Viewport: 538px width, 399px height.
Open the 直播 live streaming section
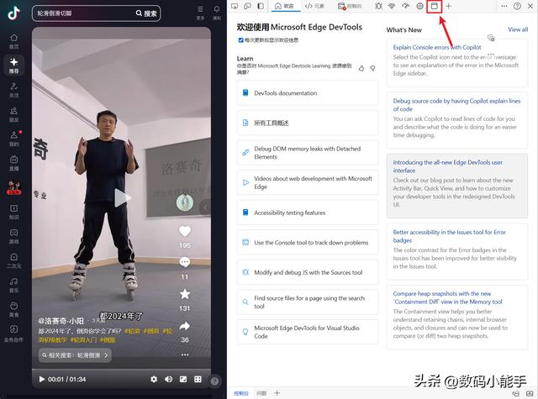(x=13, y=163)
